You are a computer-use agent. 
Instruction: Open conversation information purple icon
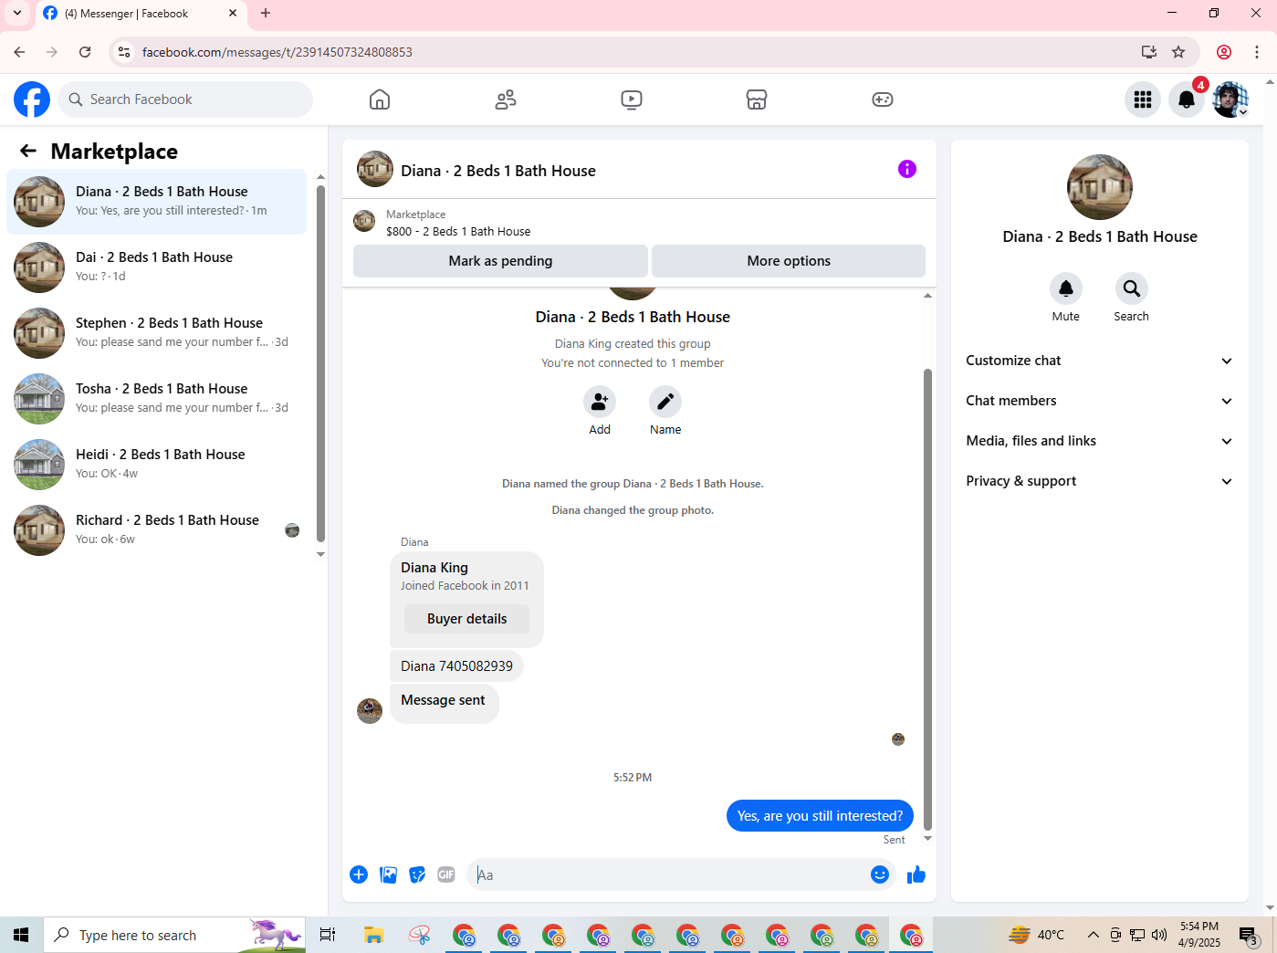907,169
